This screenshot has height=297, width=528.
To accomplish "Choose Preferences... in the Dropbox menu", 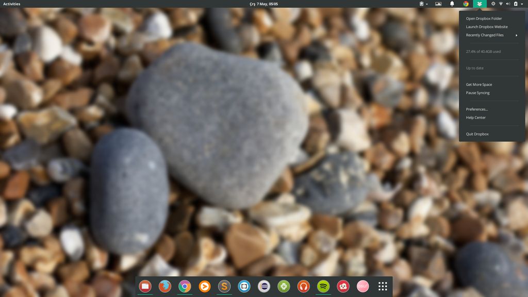I will [476, 109].
